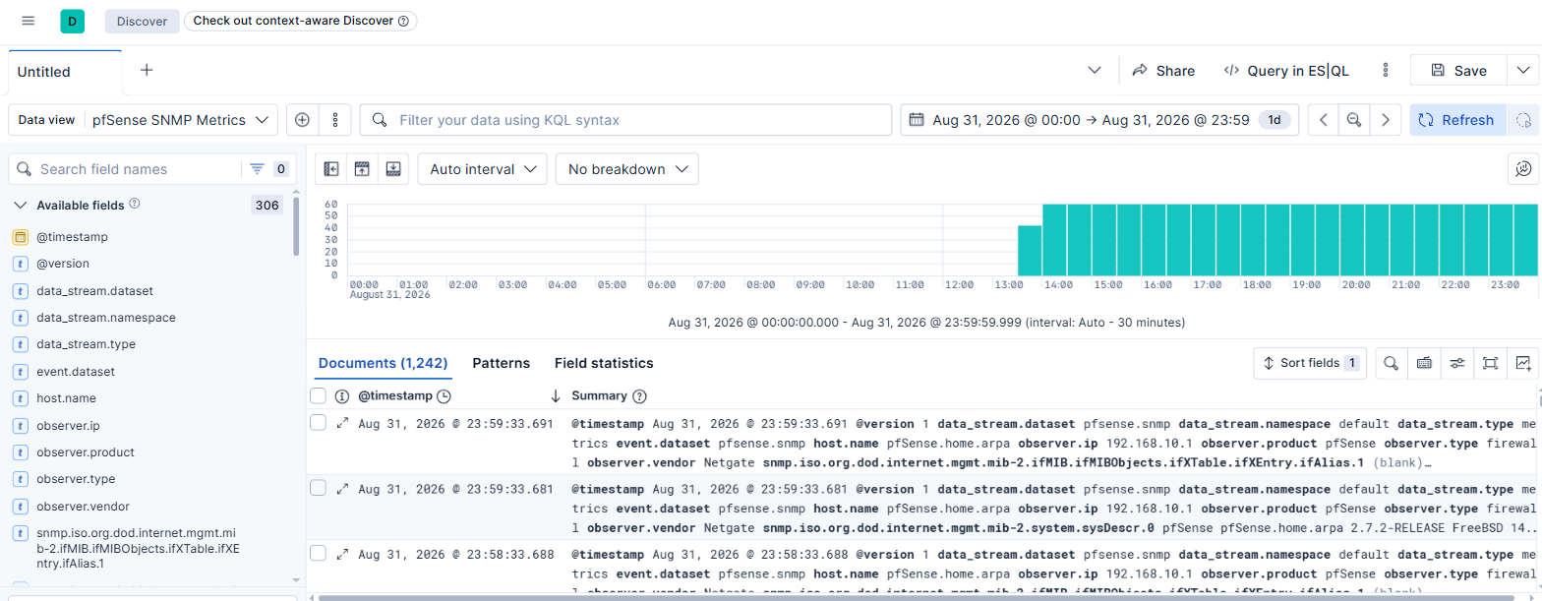Switch to the Documents tab
1542x601 pixels.
pyautogui.click(x=384, y=363)
